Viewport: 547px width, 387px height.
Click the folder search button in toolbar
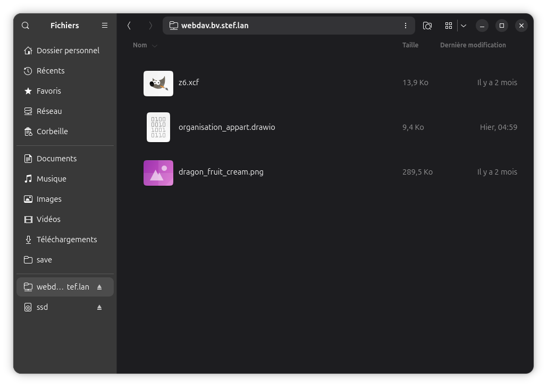click(427, 26)
